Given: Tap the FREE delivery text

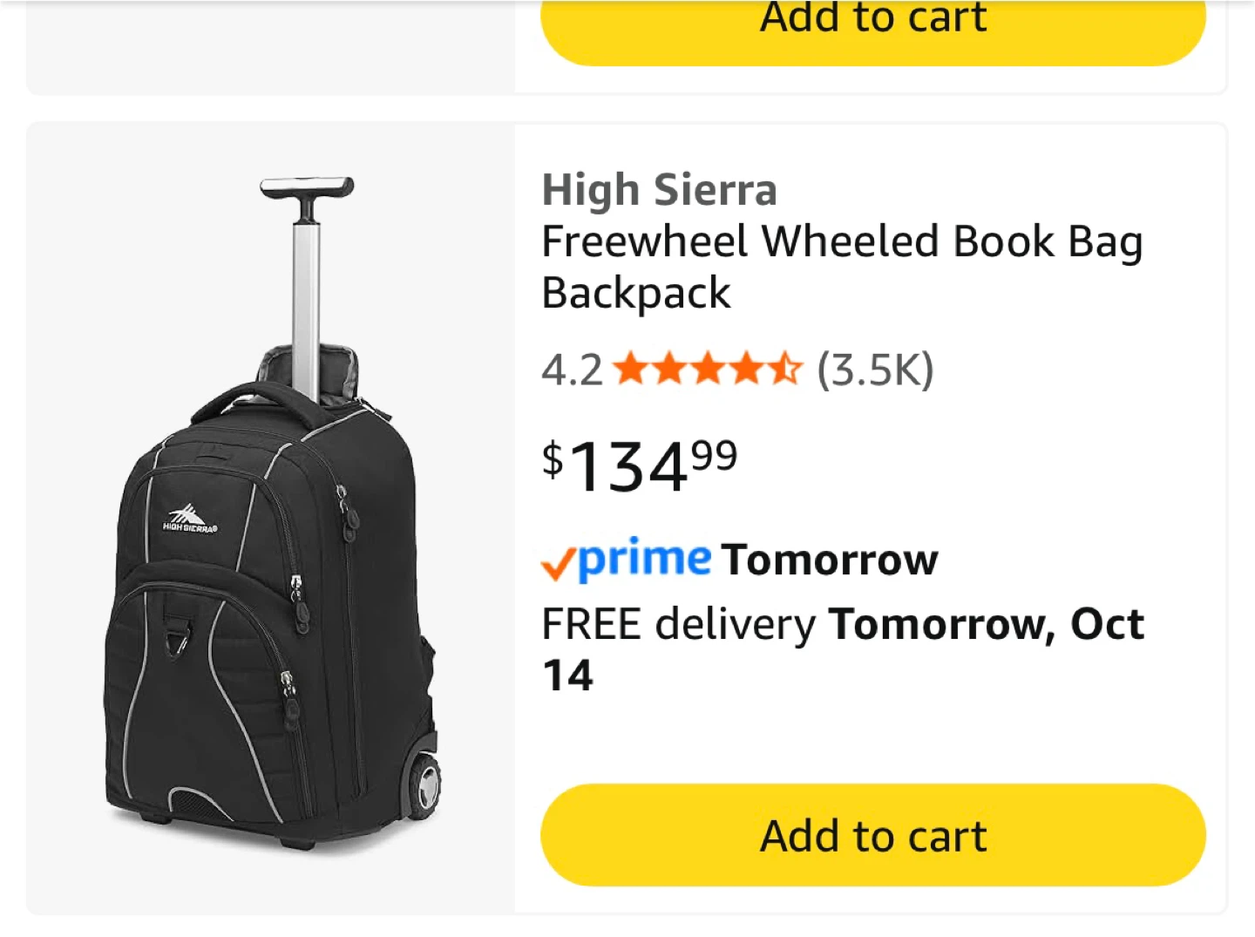Looking at the screenshot, I should [679, 624].
